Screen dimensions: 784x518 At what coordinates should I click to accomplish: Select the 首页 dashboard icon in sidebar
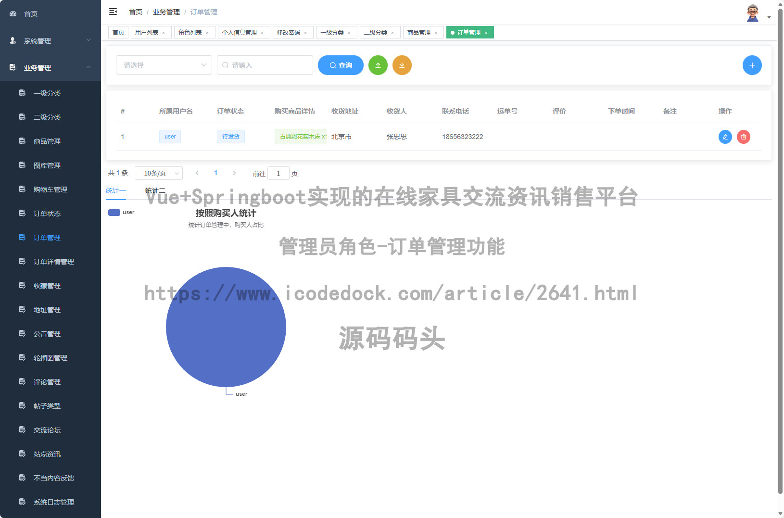13,13
